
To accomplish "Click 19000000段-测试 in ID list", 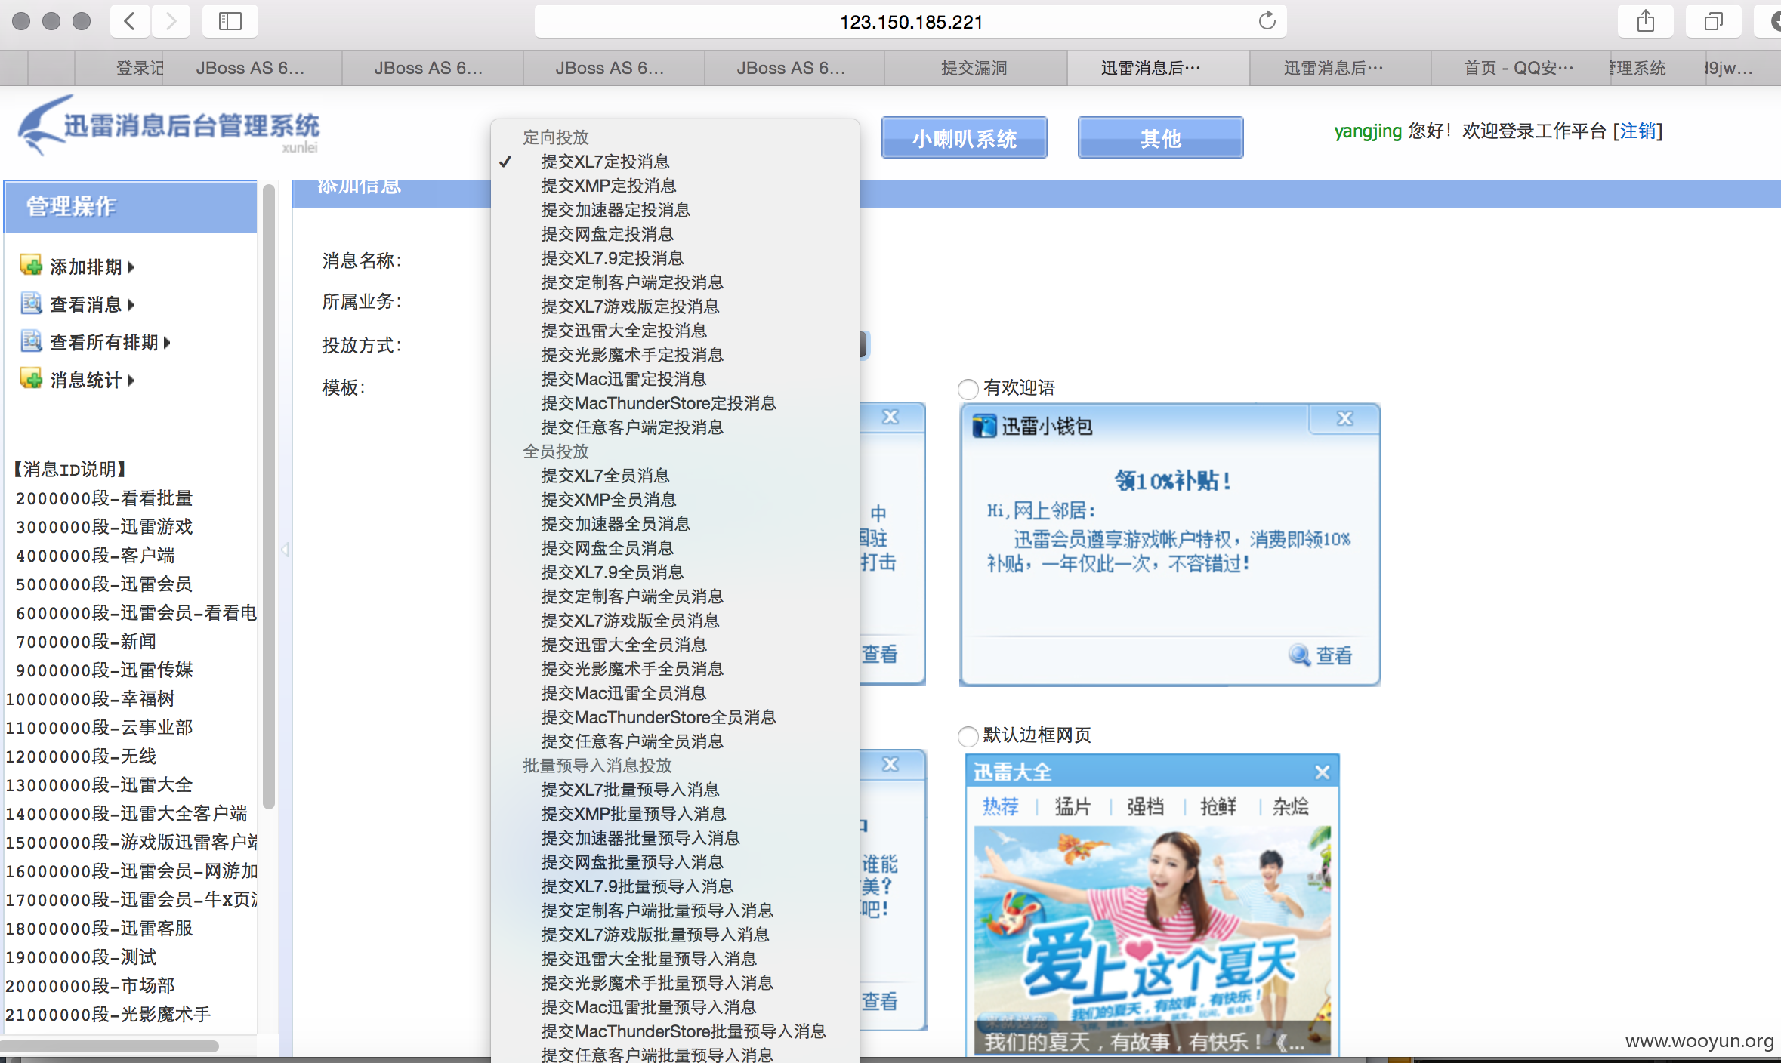I will click(81, 957).
